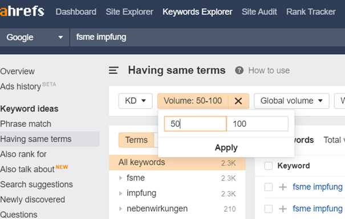
Task: Open the KD filter dropdown
Action: pos(136,101)
